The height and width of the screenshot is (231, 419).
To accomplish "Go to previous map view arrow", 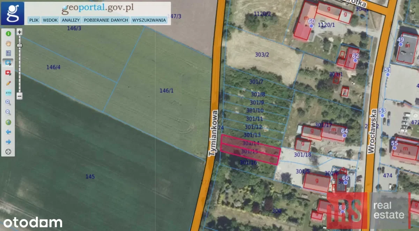I will pyautogui.click(x=8, y=132).
